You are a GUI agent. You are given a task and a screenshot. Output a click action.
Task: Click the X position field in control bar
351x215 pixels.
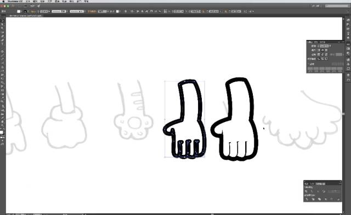coord(179,11)
